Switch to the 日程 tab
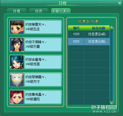 (x=17, y=11)
